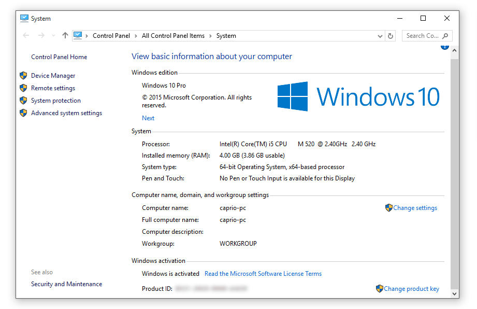Maximize the System window

pyautogui.click(x=423, y=18)
